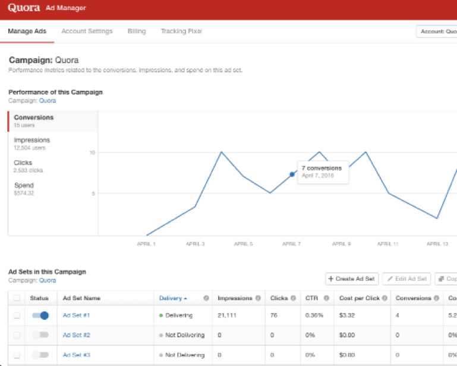Enable Ad Set #2 status switch
457x366 pixels.
point(40,335)
